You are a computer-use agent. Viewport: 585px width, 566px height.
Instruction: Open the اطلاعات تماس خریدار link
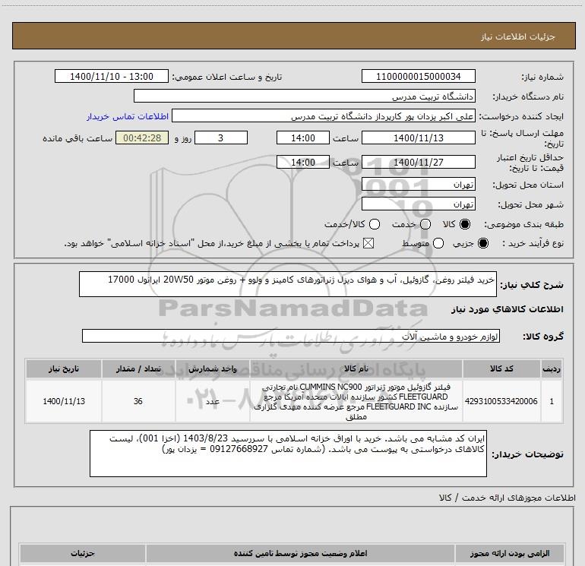(x=128, y=116)
